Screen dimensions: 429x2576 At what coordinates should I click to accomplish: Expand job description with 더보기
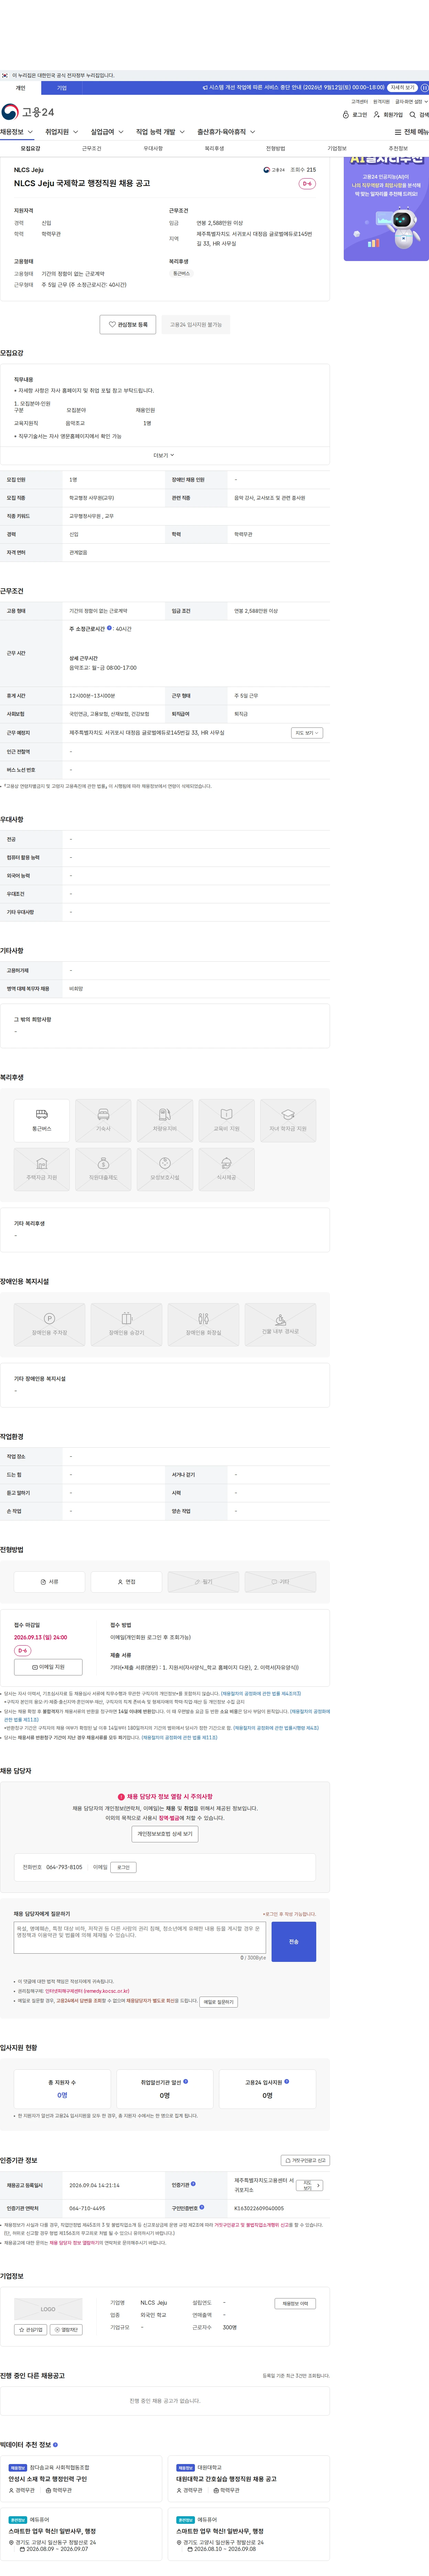(164, 455)
